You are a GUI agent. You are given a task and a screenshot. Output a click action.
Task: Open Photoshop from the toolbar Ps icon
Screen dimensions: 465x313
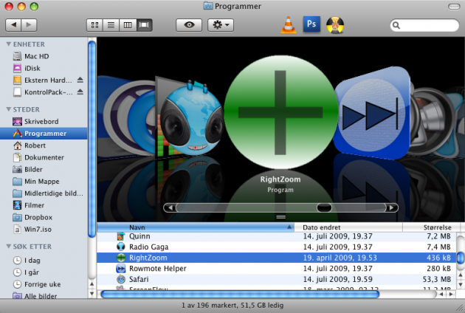[311, 24]
